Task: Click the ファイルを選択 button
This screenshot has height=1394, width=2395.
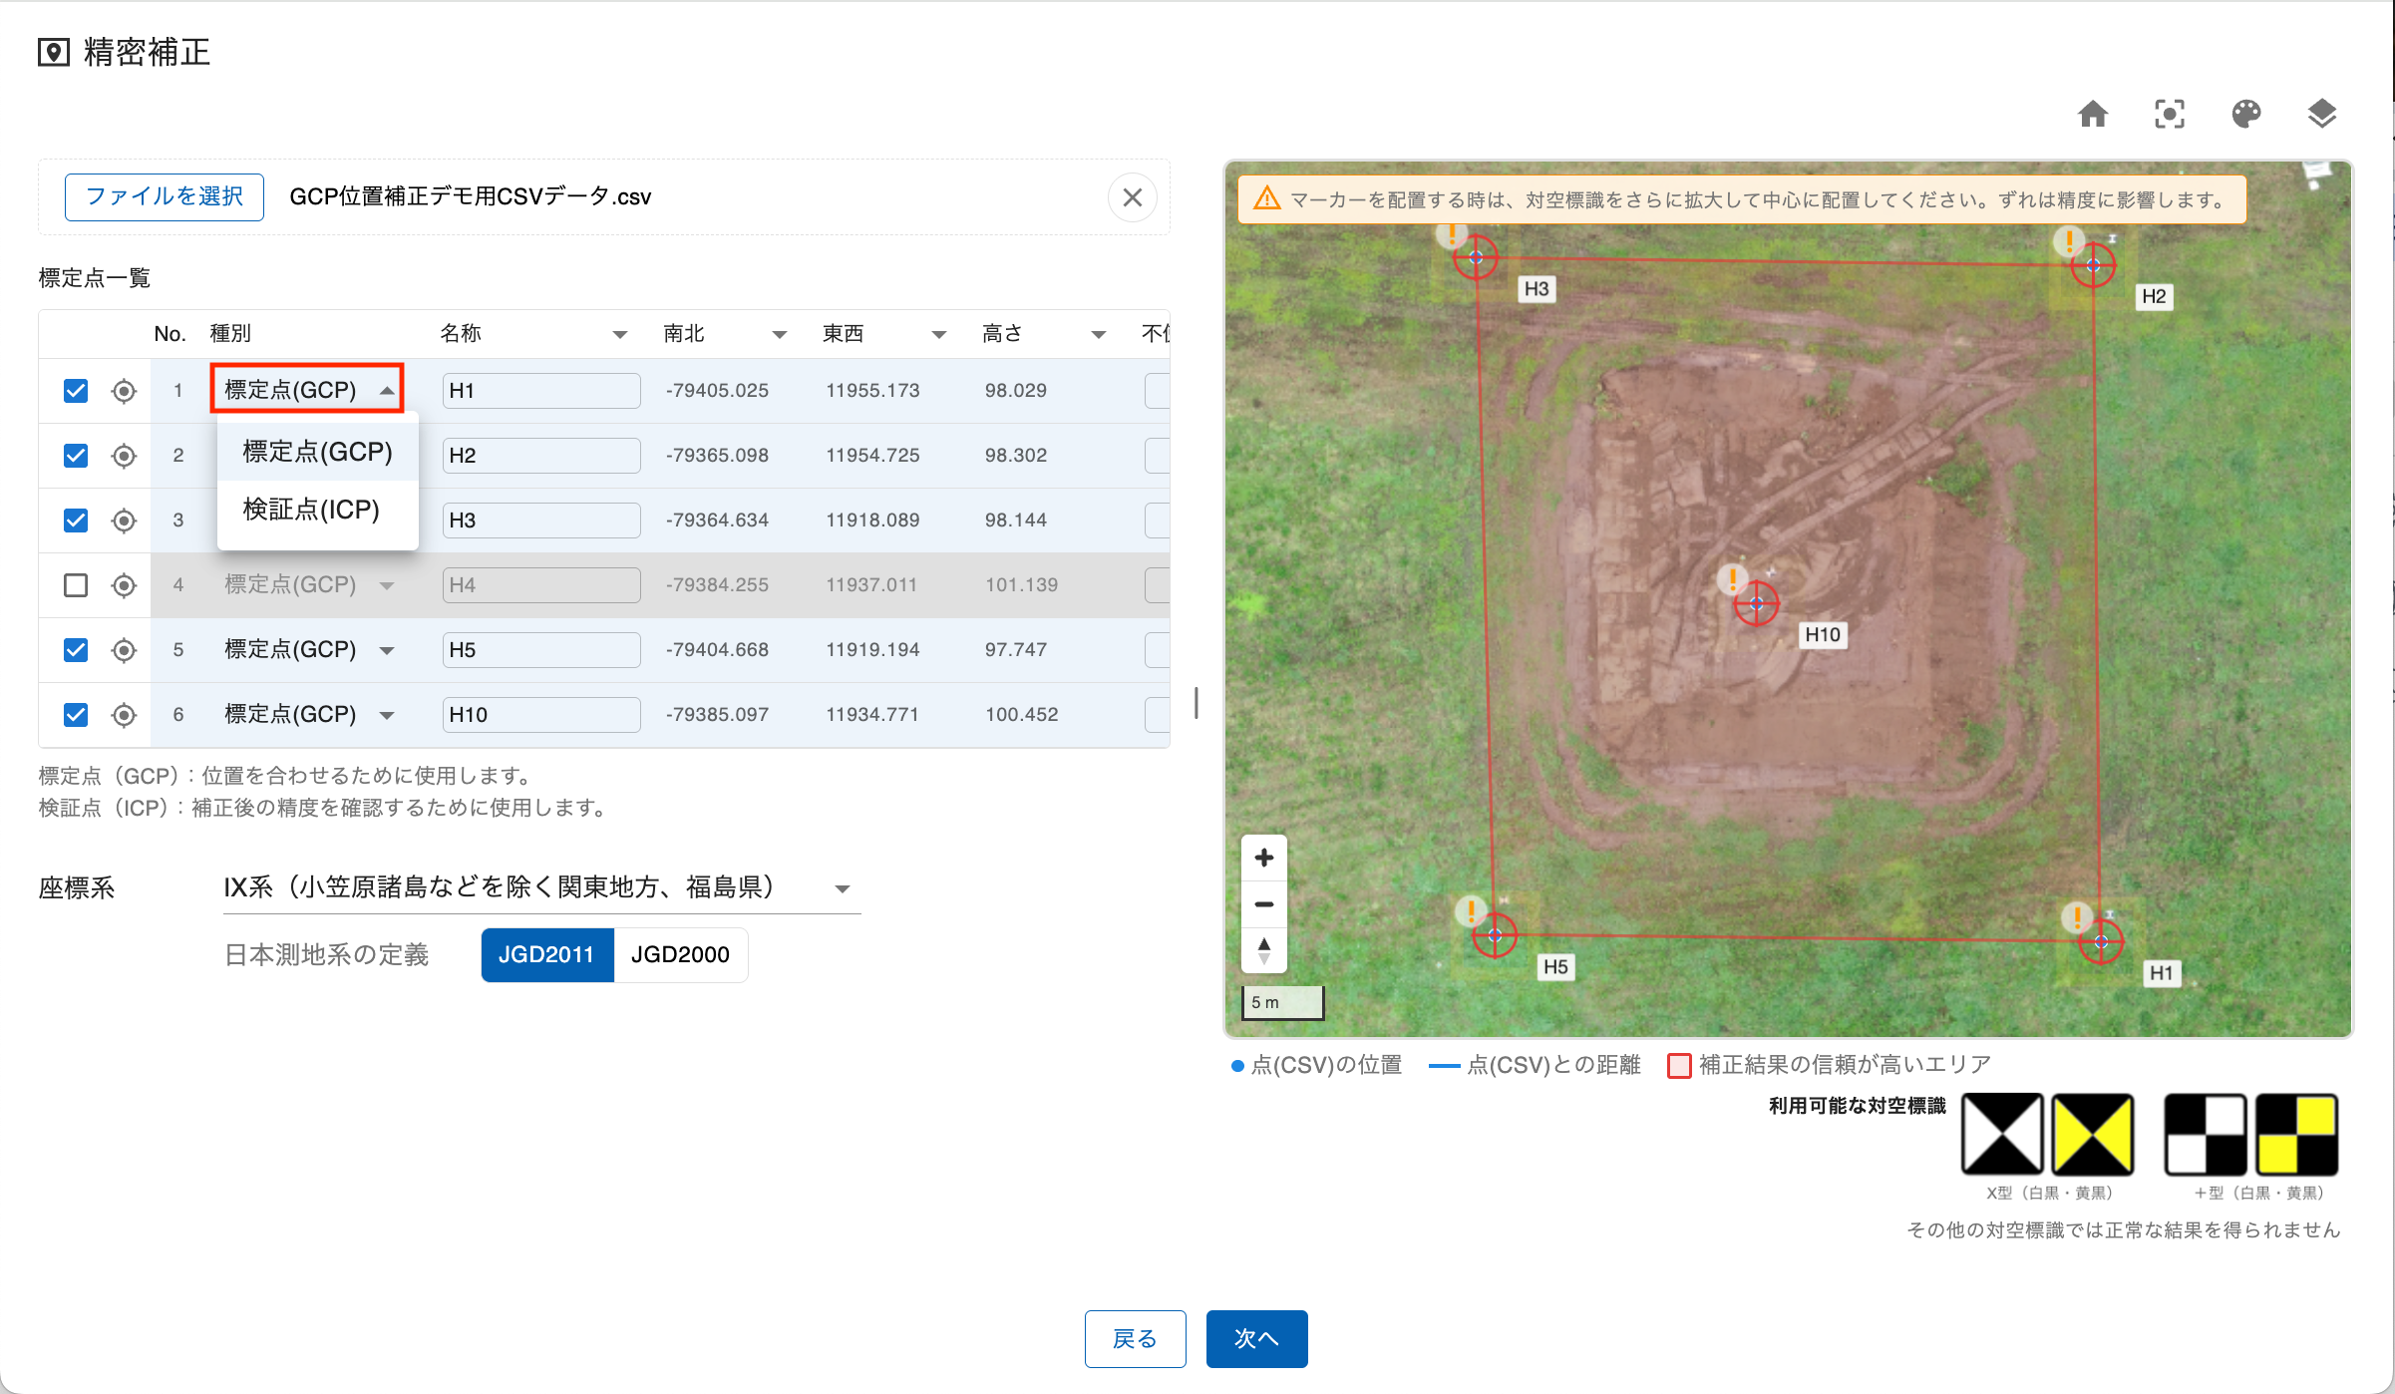Action: coord(165,197)
